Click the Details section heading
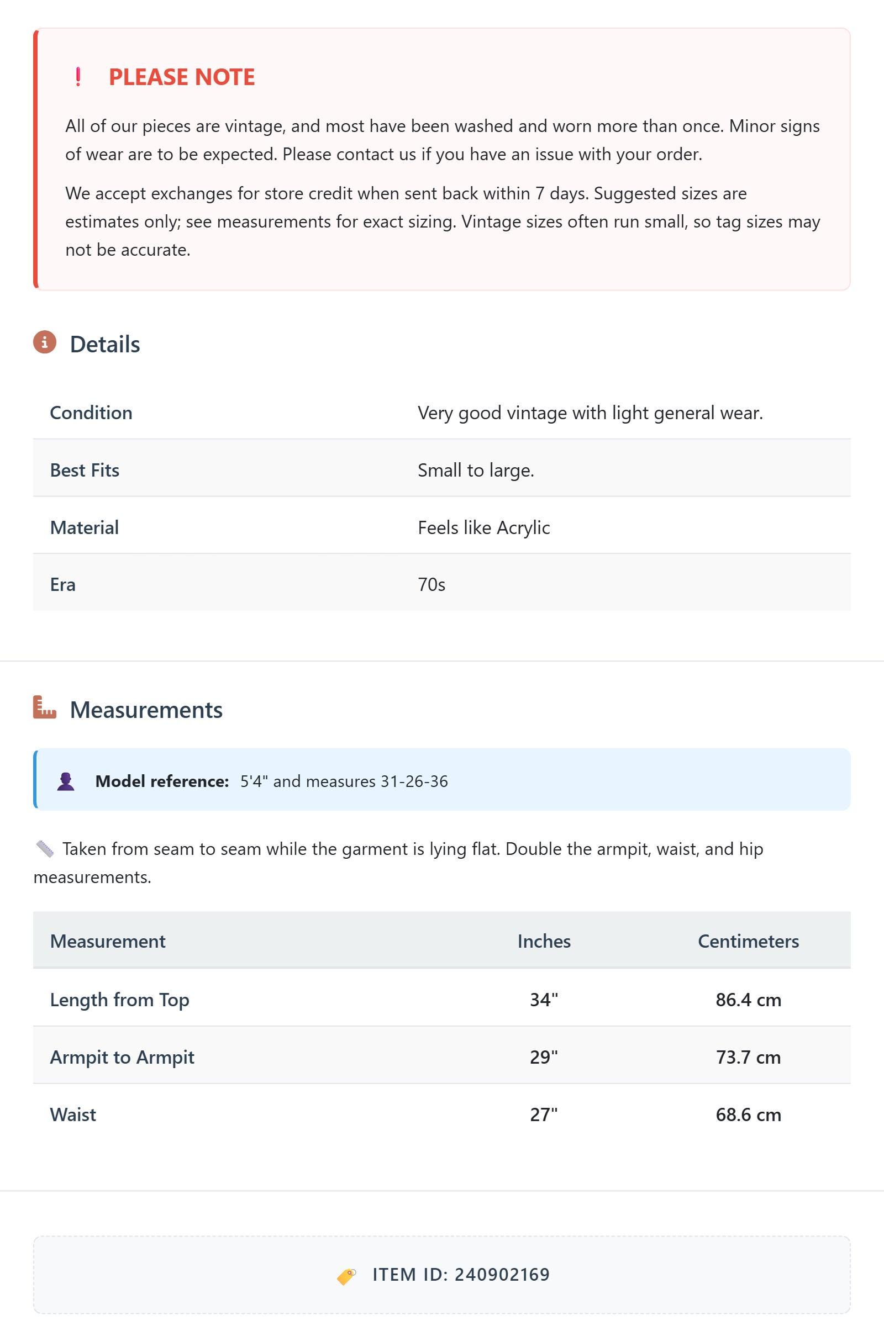884x1342 pixels. pyautogui.click(x=105, y=344)
